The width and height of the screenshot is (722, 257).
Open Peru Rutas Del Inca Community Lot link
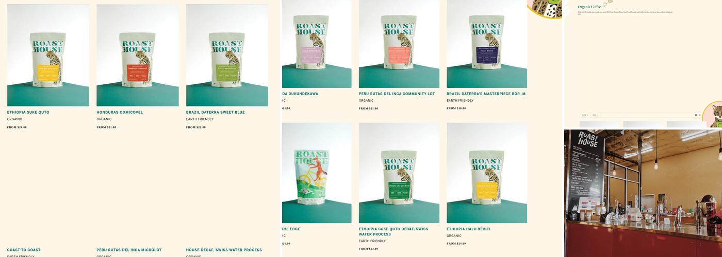pos(397,94)
